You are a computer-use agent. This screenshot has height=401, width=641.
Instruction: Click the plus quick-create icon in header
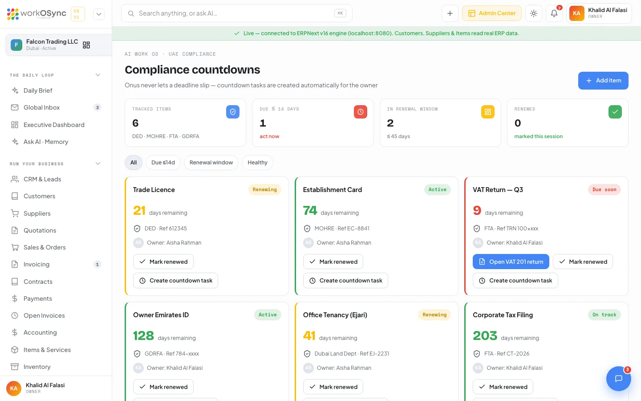click(x=450, y=13)
